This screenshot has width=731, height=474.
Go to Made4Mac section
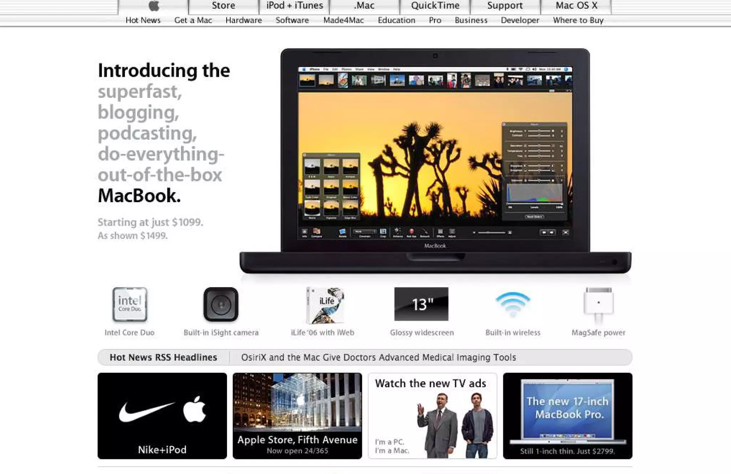pos(343,20)
